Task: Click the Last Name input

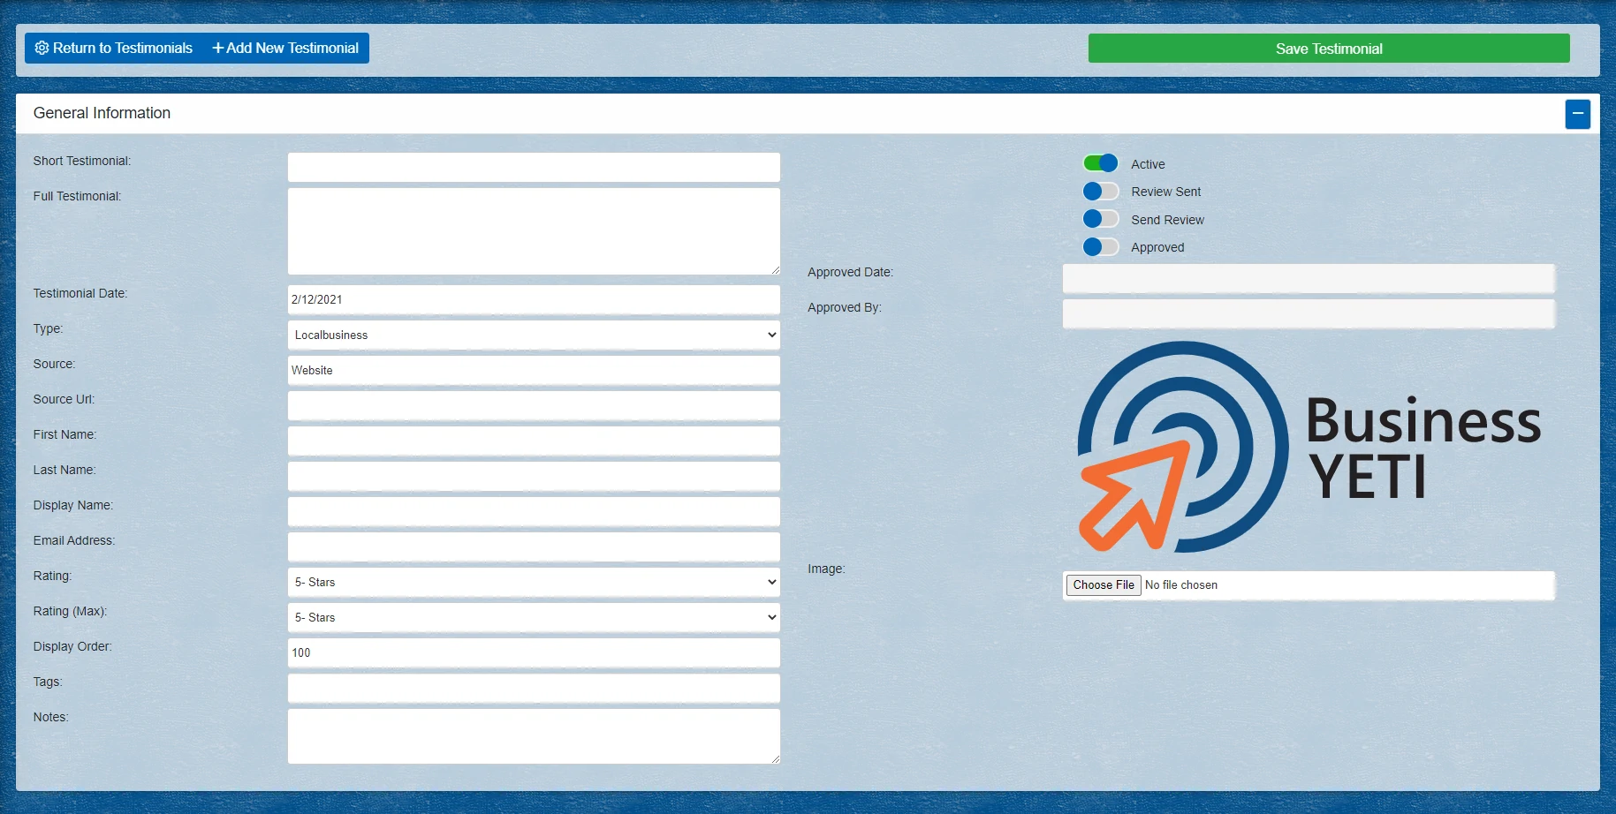Action: 534,476
